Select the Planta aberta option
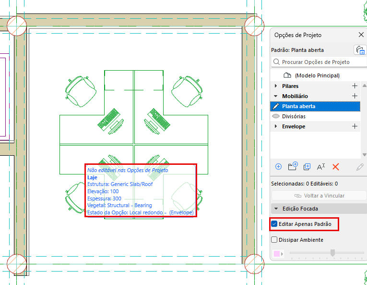367x285 pixels. 315,106
